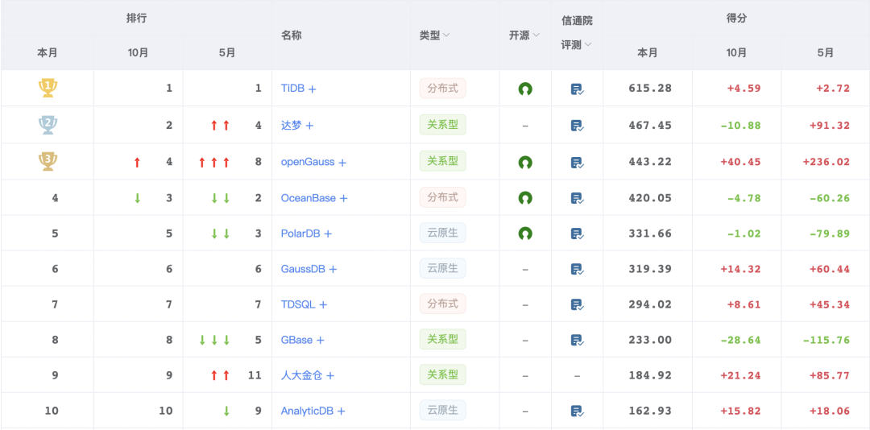Click the 名称 column header

pyautogui.click(x=292, y=35)
